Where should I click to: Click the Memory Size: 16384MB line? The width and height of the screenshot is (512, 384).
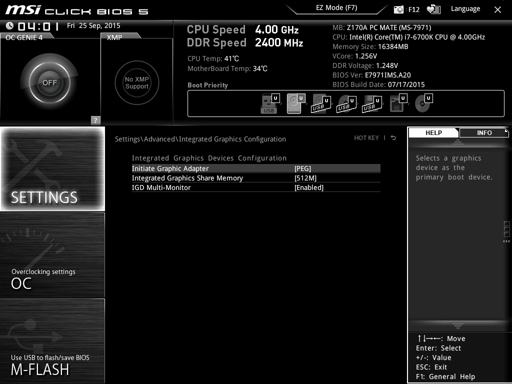(x=370, y=46)
